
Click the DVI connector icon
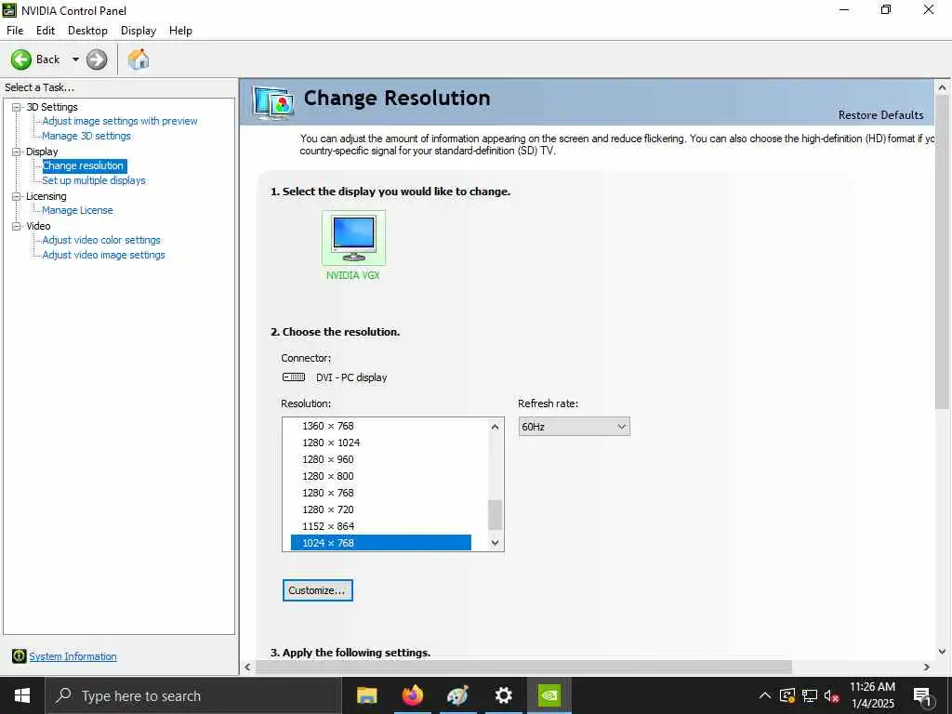(294, 377)
